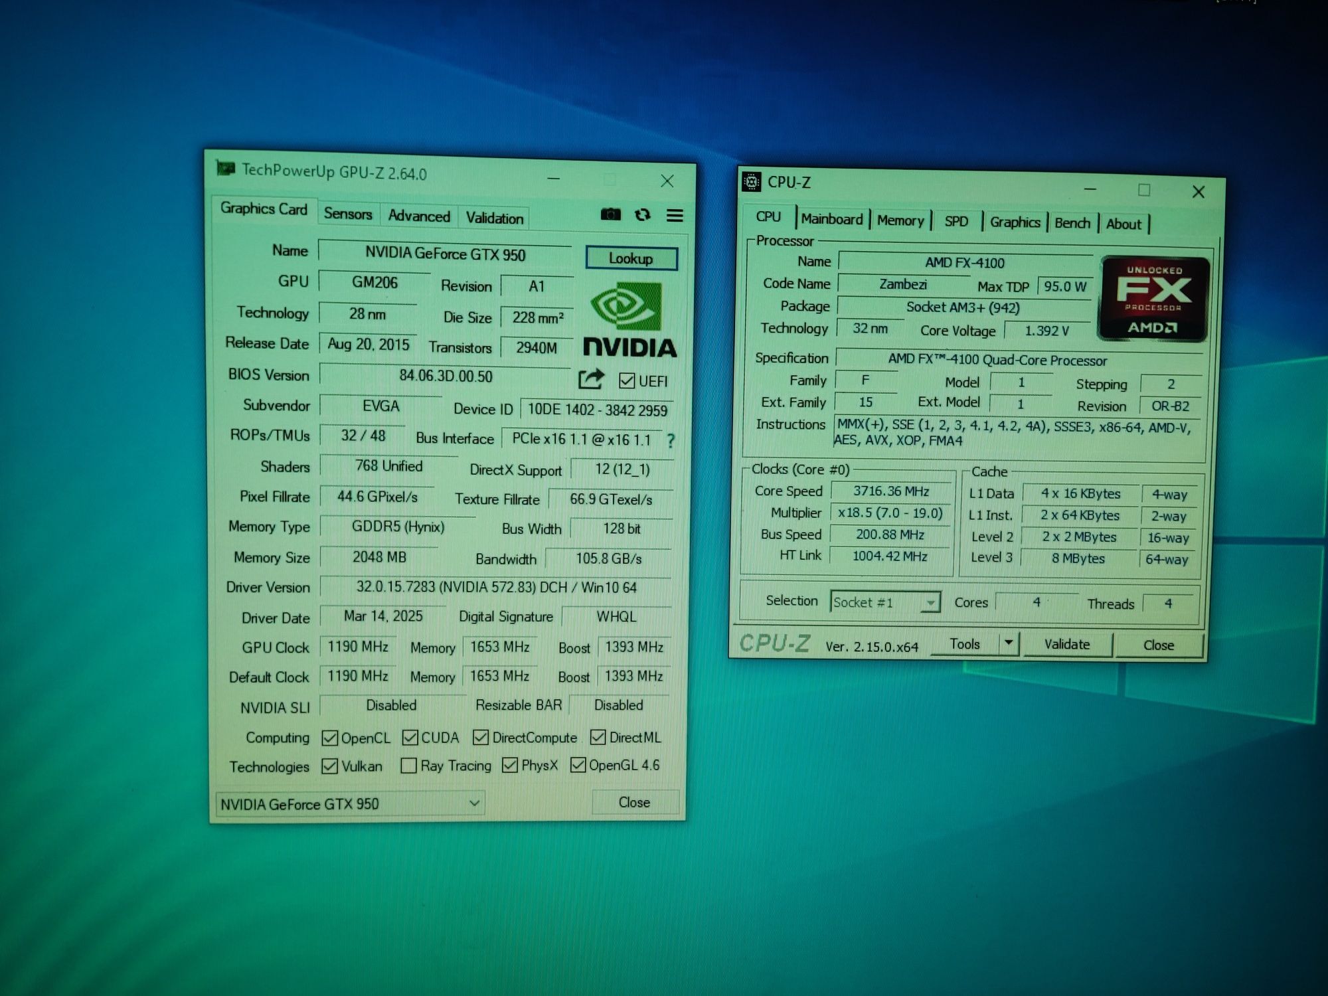Click the Tools button in CPU-Z
1328x996 pixels.
coord(965,643)
